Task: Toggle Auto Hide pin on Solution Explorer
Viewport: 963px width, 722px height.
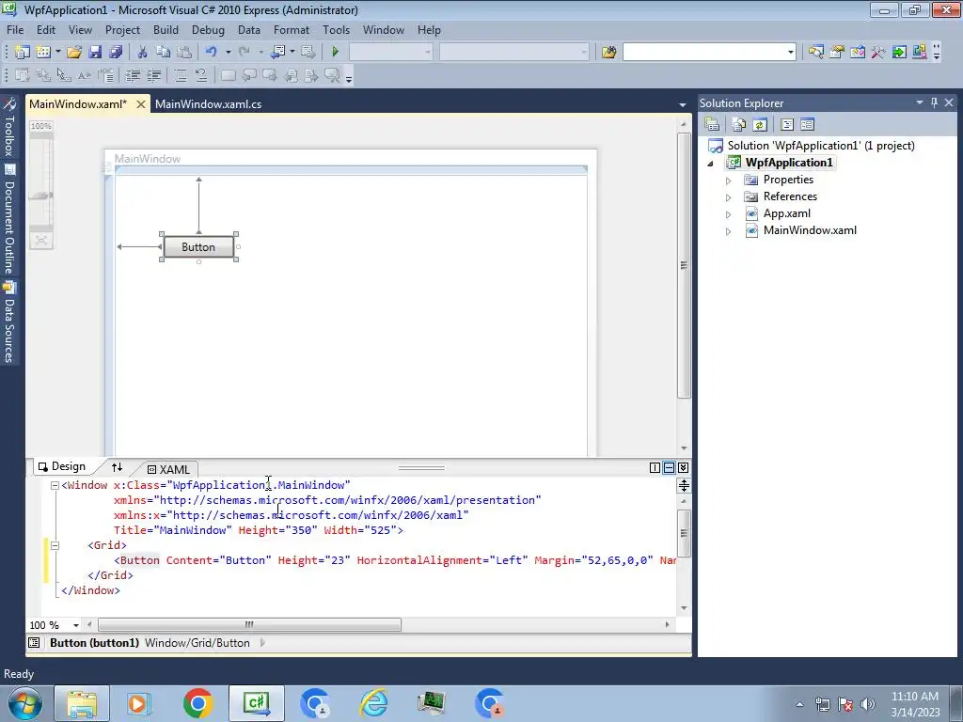Action: pos(934,102)
